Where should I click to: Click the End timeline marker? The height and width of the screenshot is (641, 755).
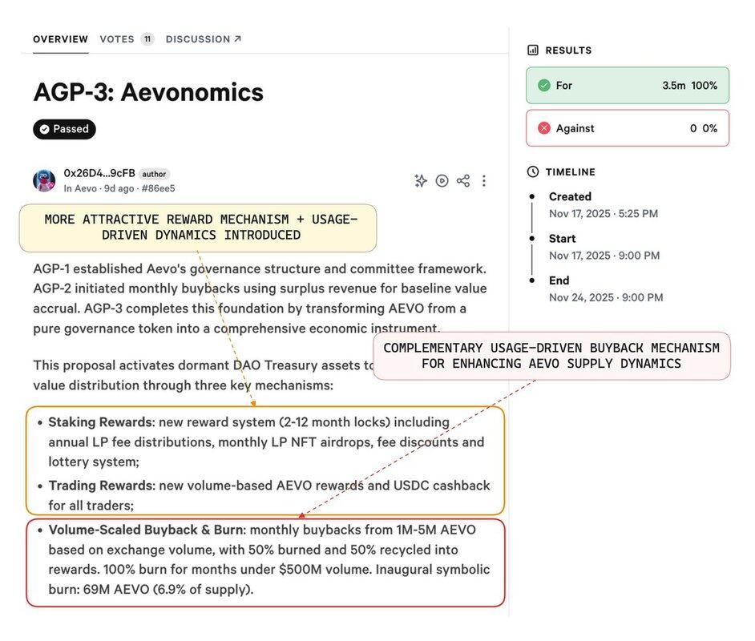click(531, 280)
